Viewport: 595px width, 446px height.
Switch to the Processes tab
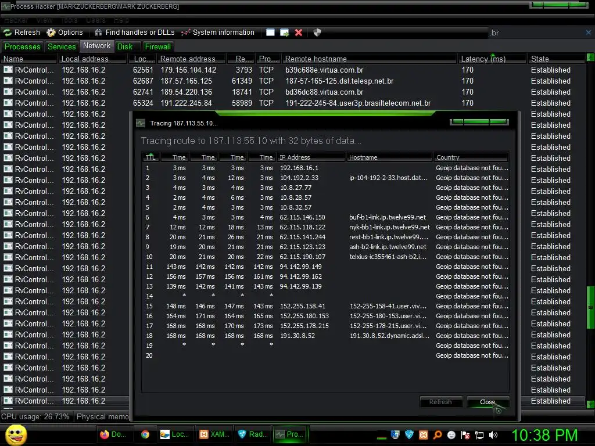point(22,46)
